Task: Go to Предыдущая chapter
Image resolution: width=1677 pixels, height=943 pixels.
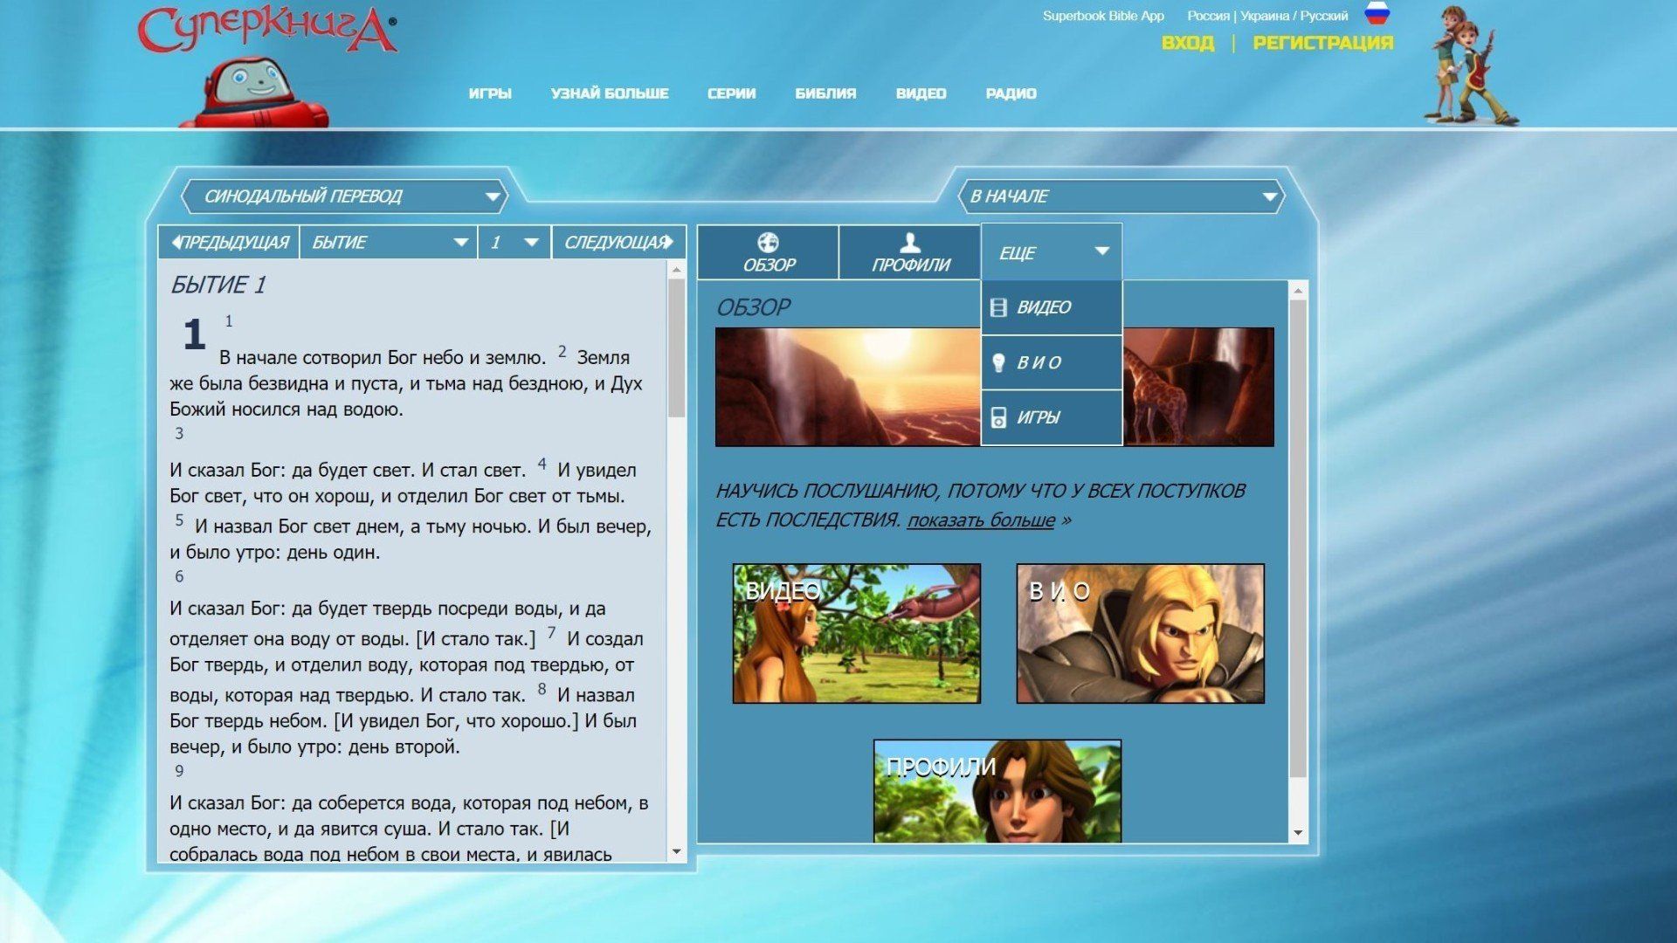Action: pos(229,242)
